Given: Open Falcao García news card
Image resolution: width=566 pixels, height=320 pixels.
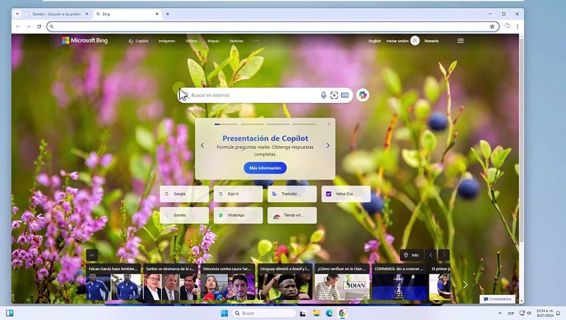Looking at the screenshot, I should pos(114,282).
